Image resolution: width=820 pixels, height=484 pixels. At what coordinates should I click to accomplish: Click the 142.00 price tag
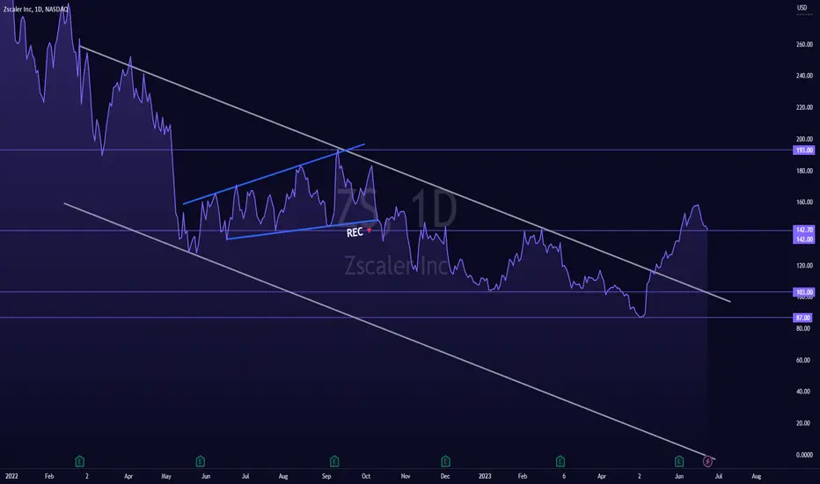click(804, 238)
